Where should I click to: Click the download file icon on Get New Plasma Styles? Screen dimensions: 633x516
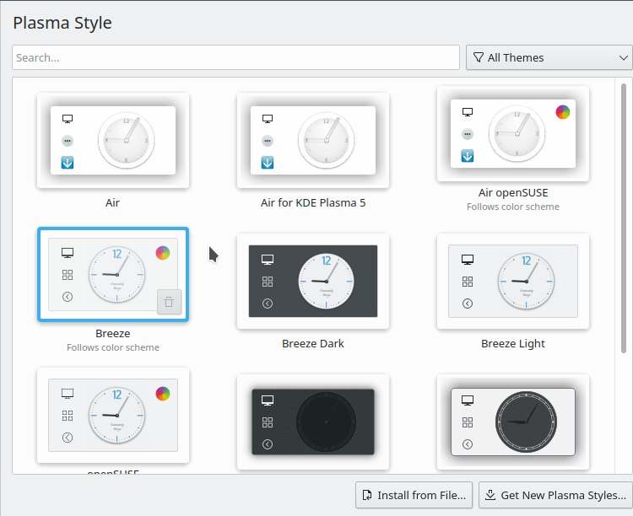click(490, 495)
